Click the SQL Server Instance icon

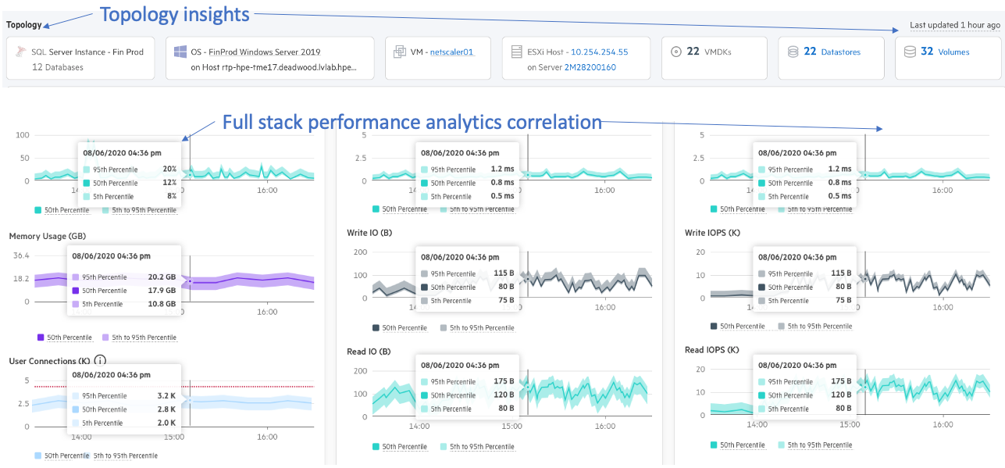[x=21, y=52]
